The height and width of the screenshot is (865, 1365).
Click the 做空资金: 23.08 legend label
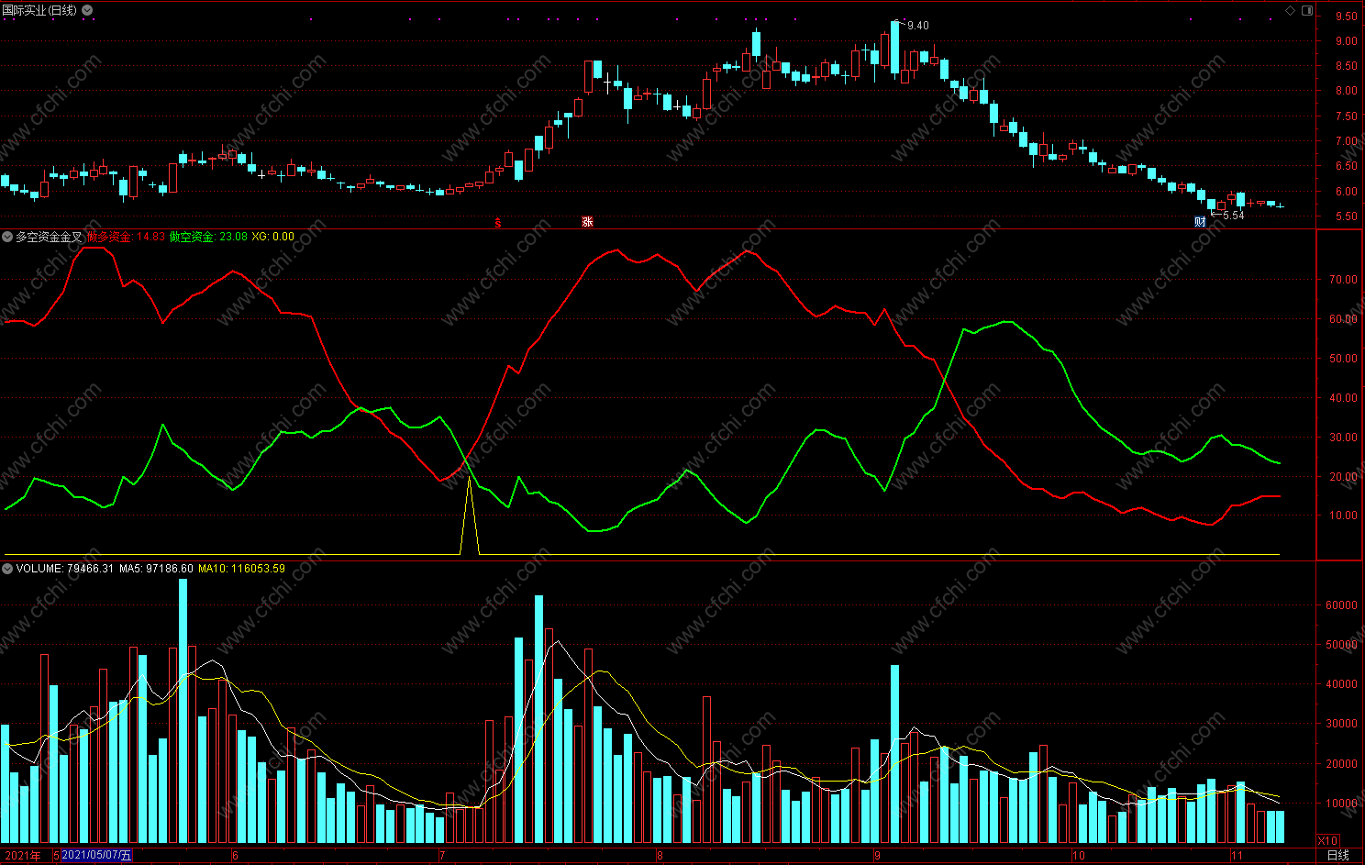point(208,237)
